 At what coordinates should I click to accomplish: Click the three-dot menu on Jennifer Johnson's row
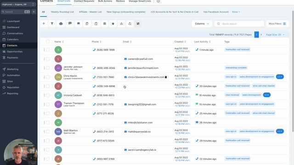point(44,68)
